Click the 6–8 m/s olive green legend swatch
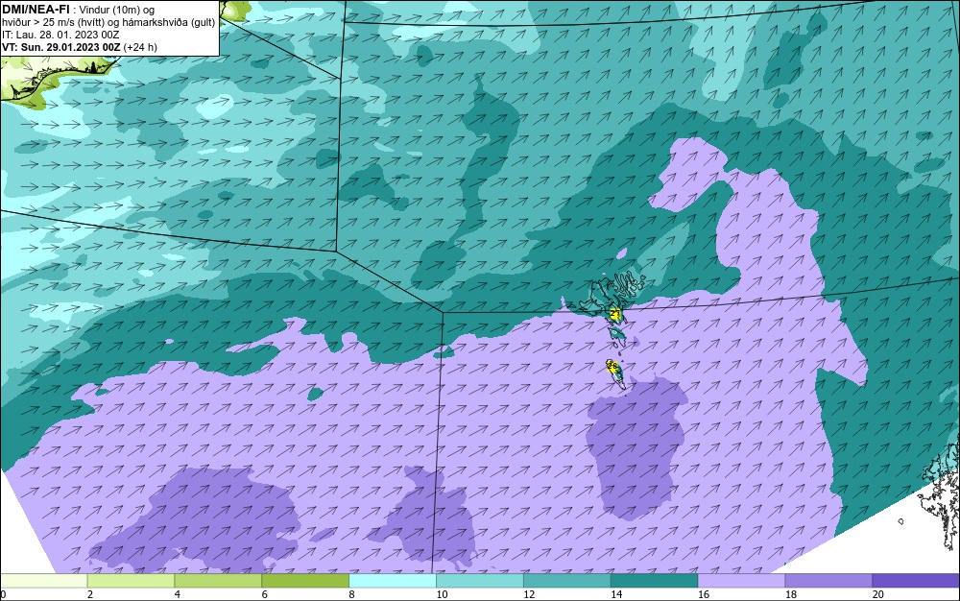The height and width of the screenshot is (601, 960). click(305, 581)
